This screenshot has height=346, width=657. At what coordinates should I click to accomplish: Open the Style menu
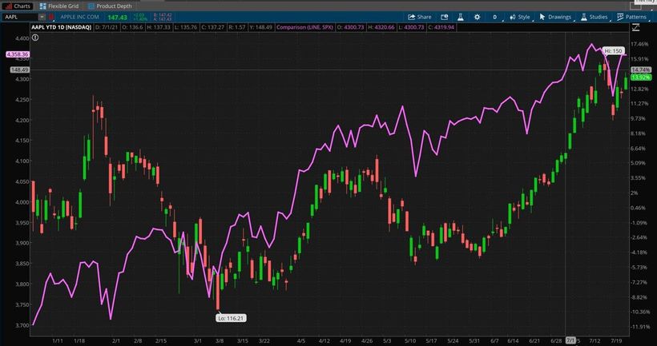click(x=520, y=17)
